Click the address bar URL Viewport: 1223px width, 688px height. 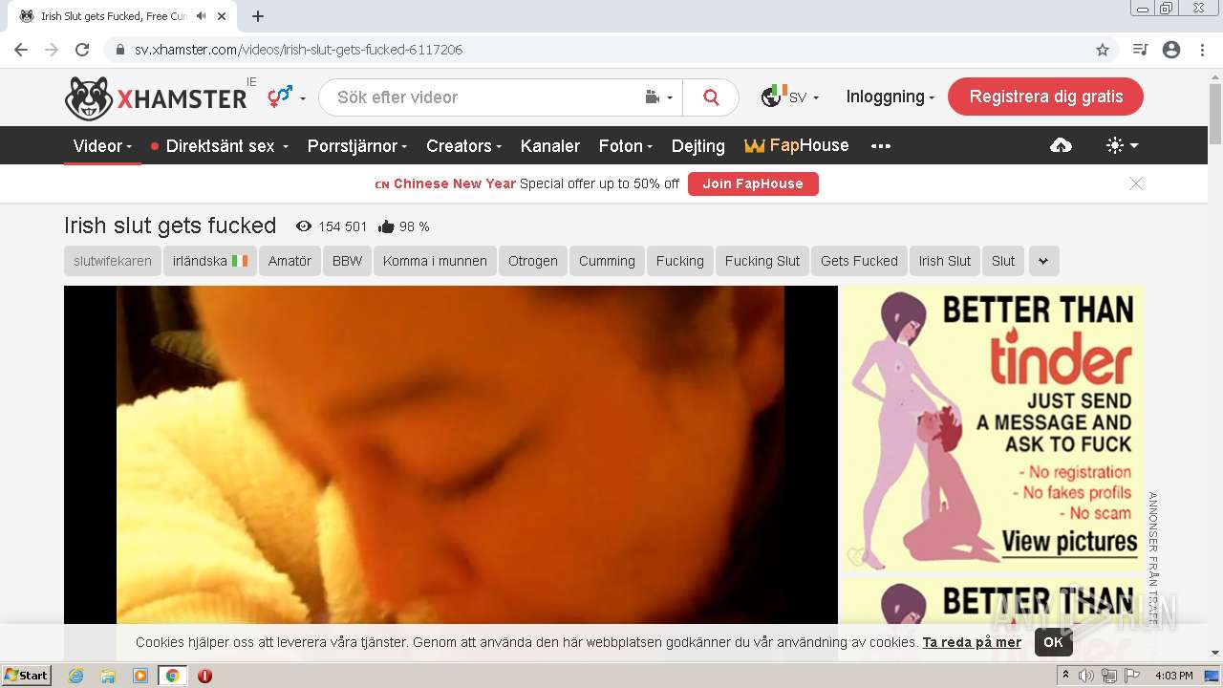pyautogui.click(x=298, y=50)
